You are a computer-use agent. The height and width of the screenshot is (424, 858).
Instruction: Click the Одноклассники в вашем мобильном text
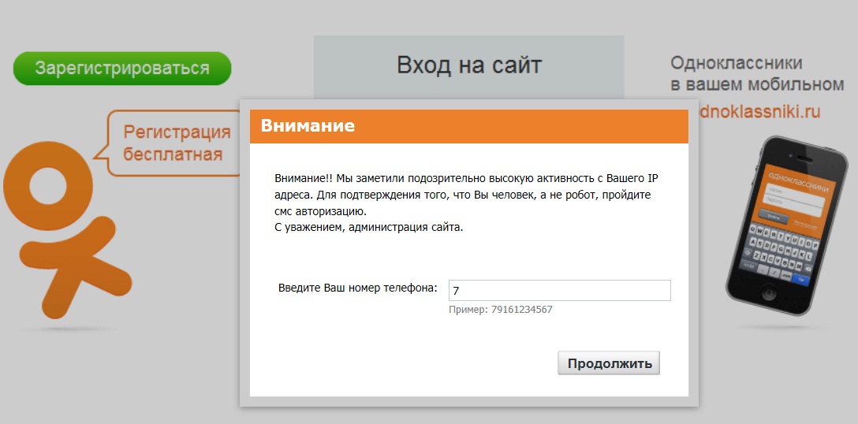757,74
